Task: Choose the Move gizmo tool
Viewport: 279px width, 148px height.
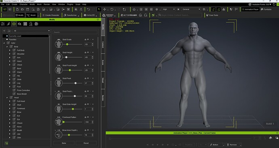Action: pyautogui.click(x=105, y=9)
